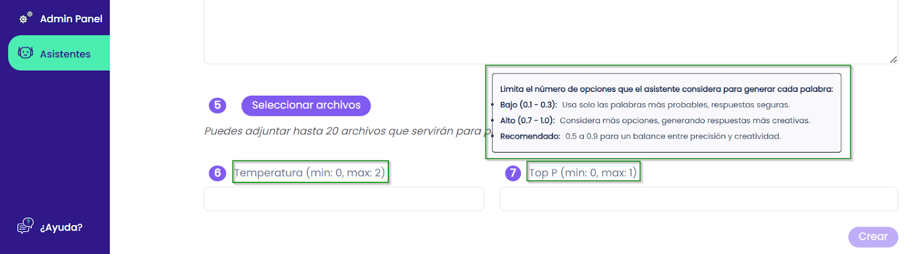Click the Recomendado line in the tooltip
Screen dimensions: 919x254
tap(640, 136)
